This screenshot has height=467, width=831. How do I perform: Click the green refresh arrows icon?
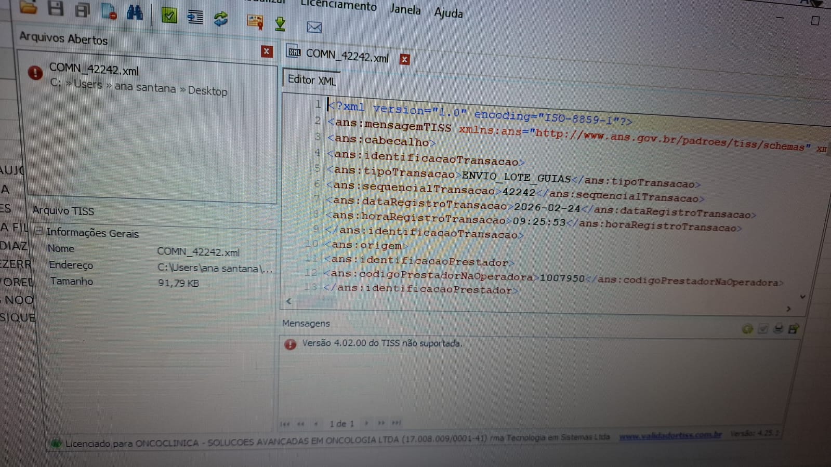click(221, 19)
